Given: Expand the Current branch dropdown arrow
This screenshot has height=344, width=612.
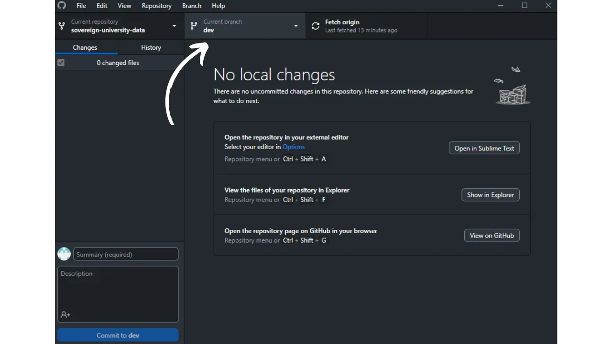Looking at the screenshot, I should (296, 26).
